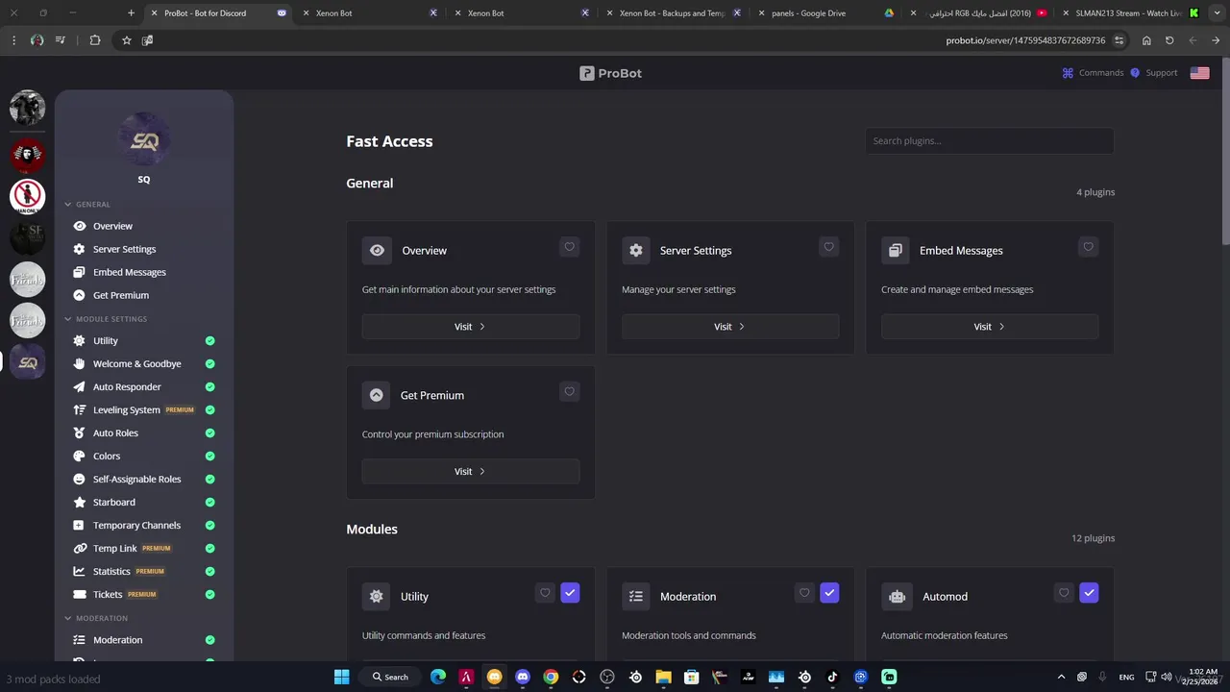
Task: Focus the Search plugins field
Action: coord(990,140)
